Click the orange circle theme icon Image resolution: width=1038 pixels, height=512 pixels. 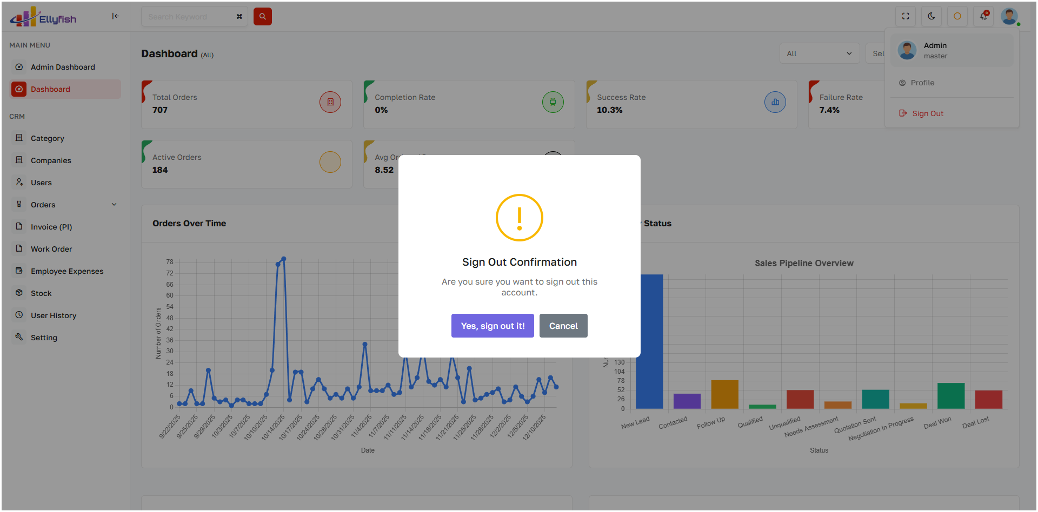click(957, 16)
